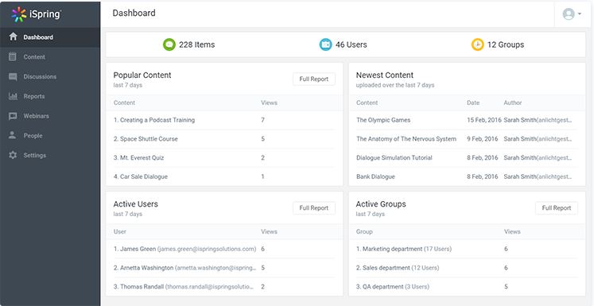594x306 pixels.
Task: Click the blue 46 Users icon
Action: [325, 45]
